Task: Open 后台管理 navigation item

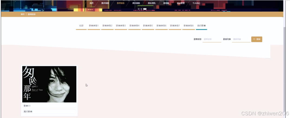Action: pyautogui.click(x=181, y=3)
